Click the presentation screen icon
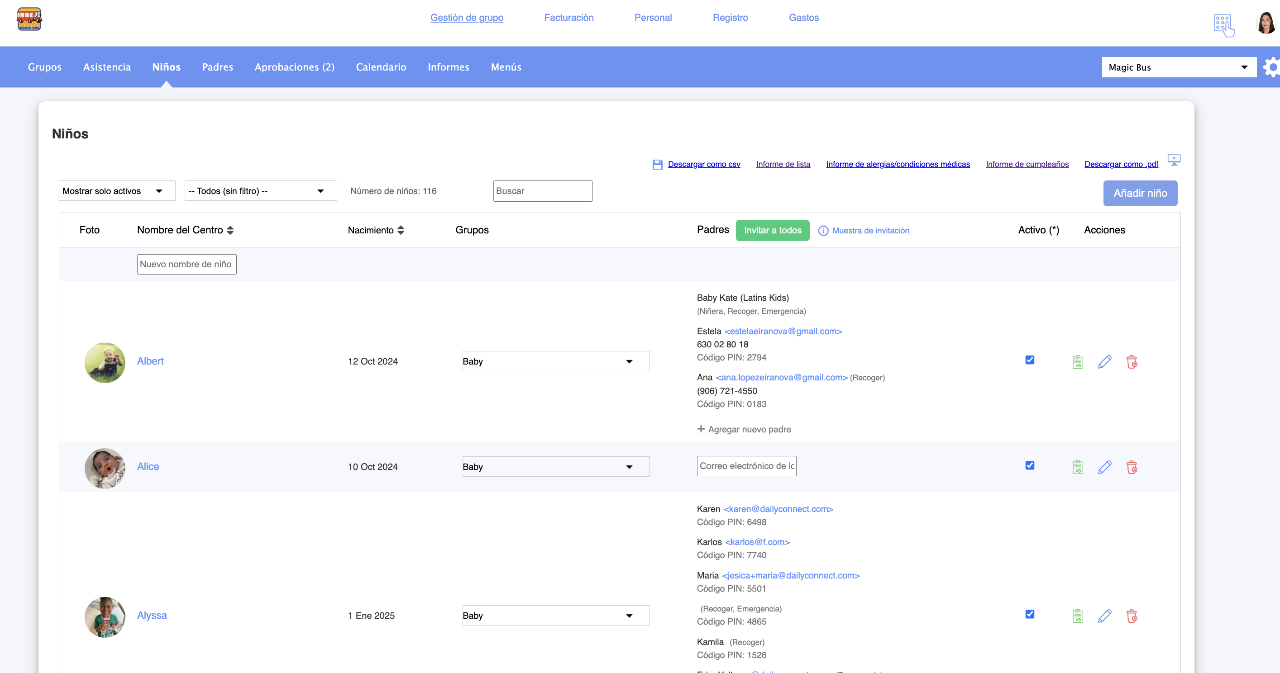Image resolution: width=1280 pixels, height=673 pixels. [x=1174, y=160]
